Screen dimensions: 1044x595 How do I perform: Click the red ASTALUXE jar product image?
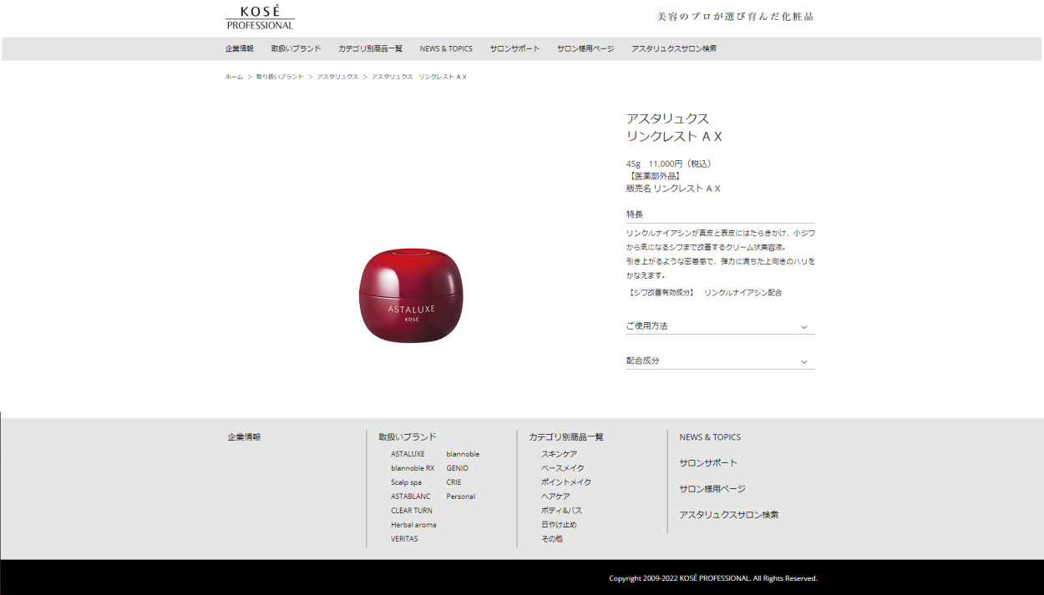click(411, 295)
